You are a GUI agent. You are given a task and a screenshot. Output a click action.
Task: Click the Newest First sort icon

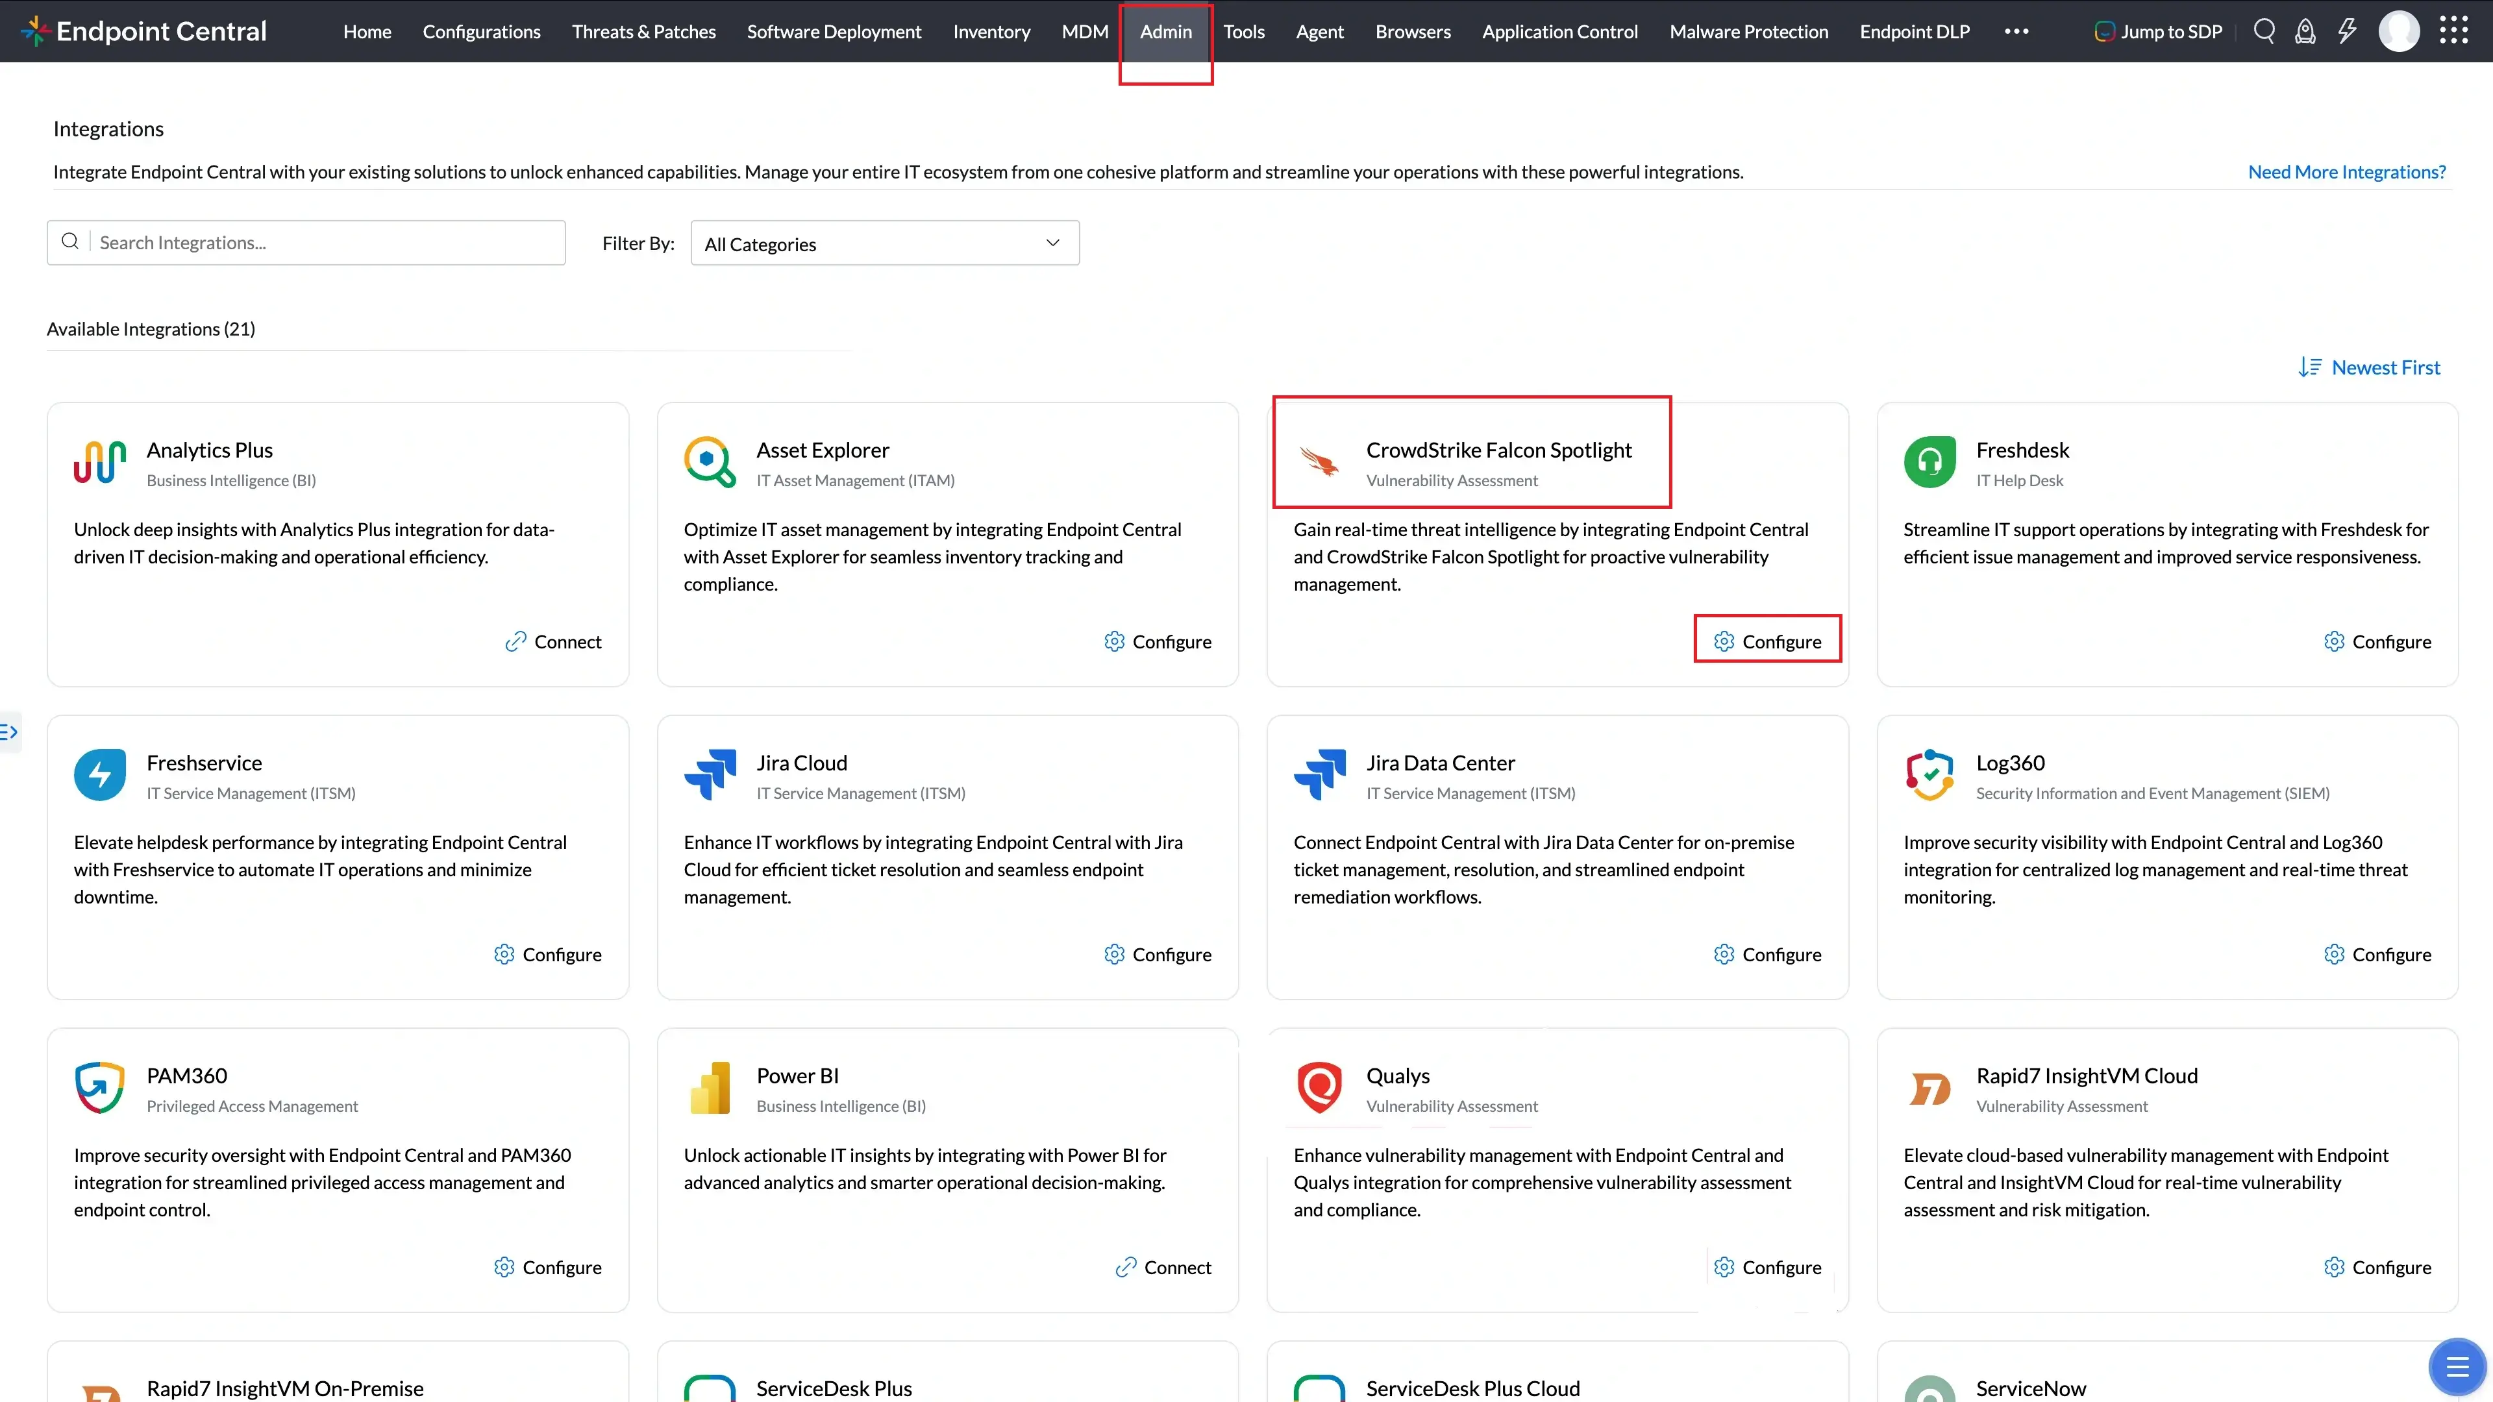[x=2310, y=367]
